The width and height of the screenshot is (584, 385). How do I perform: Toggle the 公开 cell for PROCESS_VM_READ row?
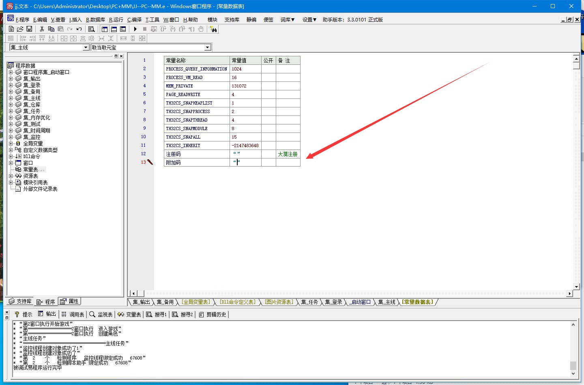pyautogui.click(x=268, y=77)
